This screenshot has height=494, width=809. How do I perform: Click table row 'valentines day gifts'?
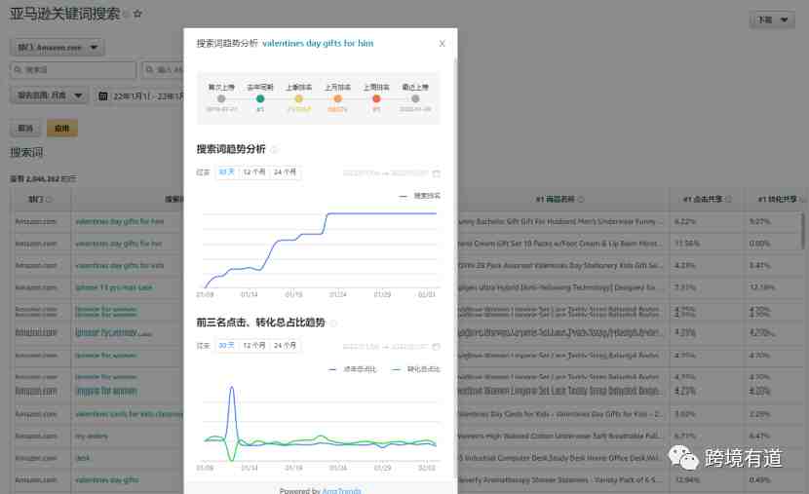(x=107, y=479)
